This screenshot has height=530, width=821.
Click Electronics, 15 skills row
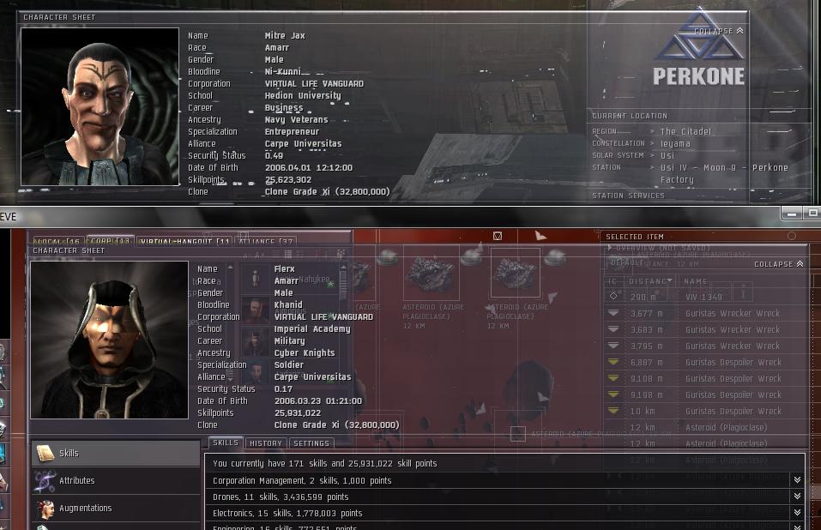pyautogui.click(x=504, y=513)
